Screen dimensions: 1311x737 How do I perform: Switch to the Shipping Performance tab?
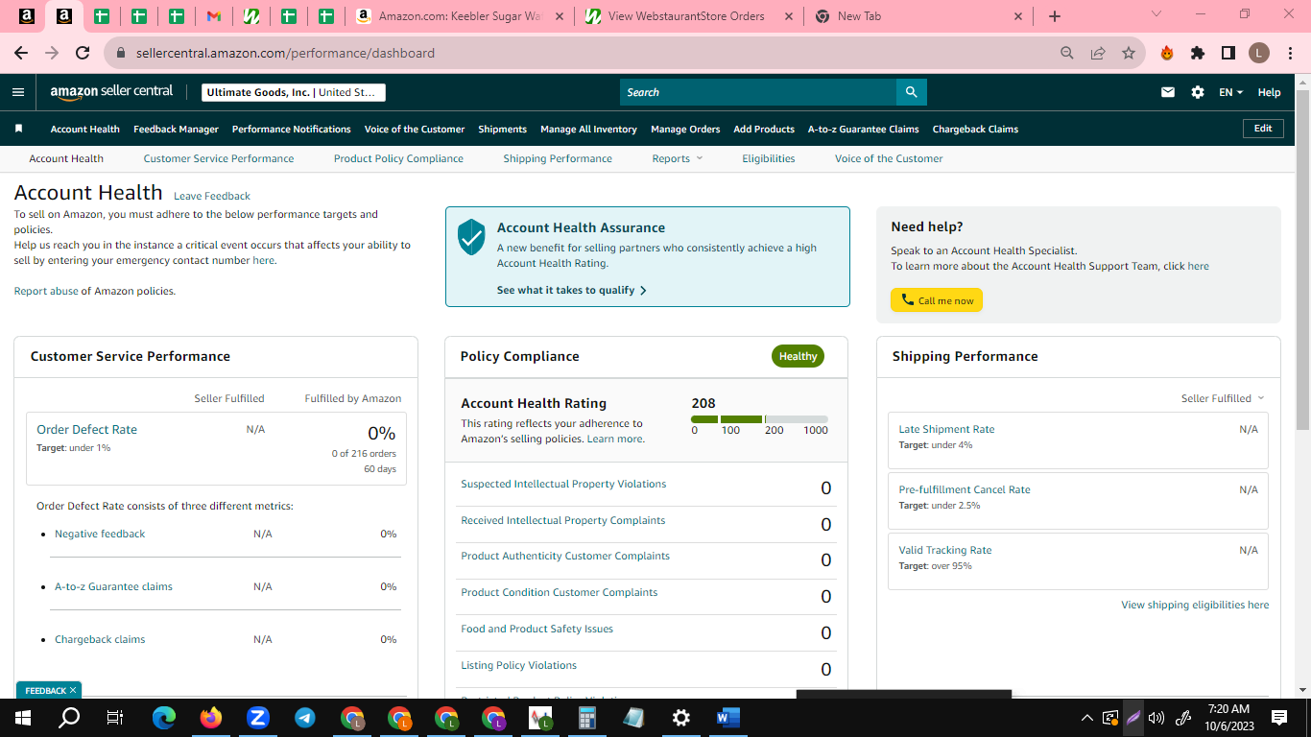[x=558, y=158]
